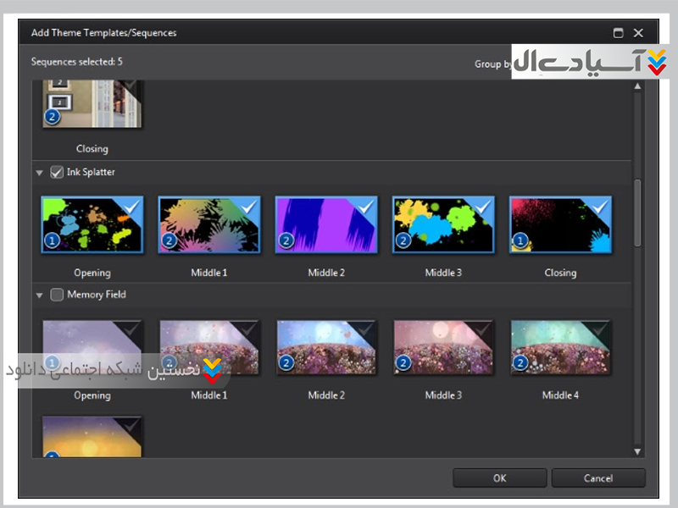
Task: Enable the Memory Field group checkbox
Action: point(57,295)
